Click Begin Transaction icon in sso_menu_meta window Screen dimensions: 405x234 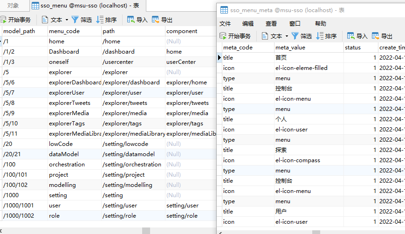pos(223,36)
